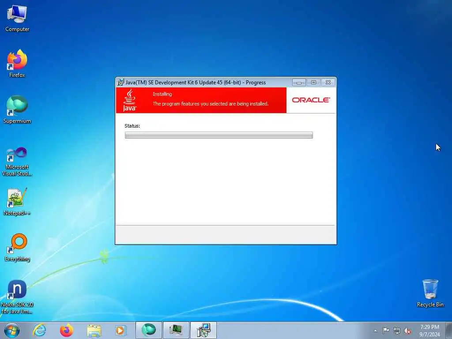Close the Java installer window
Image resolution: width=452 pixels, height=339 pixels.
328,83
